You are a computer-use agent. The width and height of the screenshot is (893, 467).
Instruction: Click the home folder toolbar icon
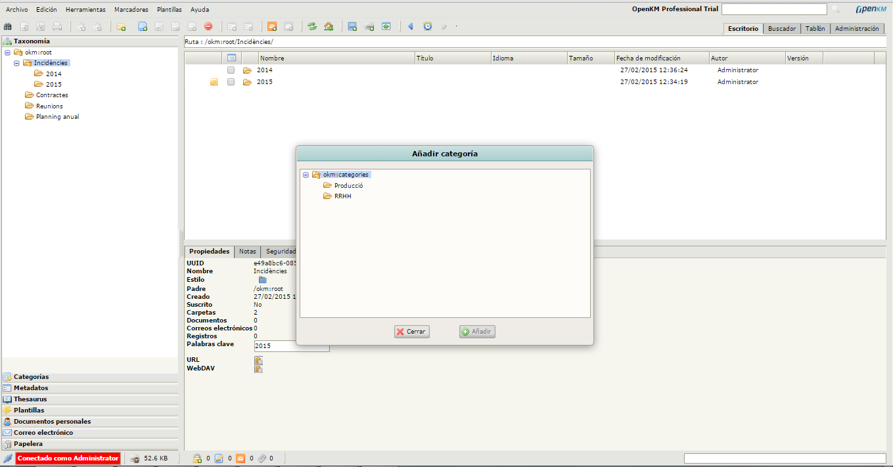coord(329,26)
